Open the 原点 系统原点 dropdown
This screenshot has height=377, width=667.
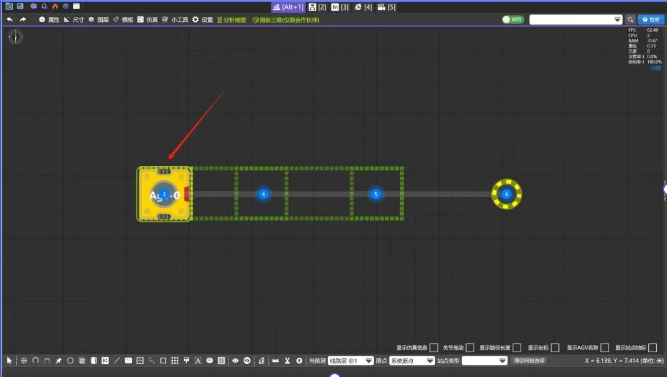(412, 361)
